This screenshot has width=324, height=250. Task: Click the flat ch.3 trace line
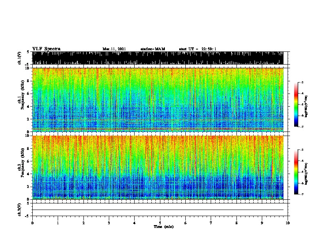[x=157, y=210]
